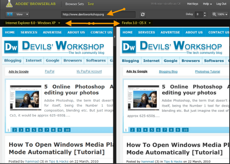
Task: Click SERVICES in the Firefox pane
Action: coord(146,32)
